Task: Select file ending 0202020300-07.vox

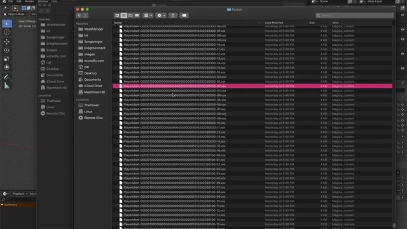Action: tap(252, 31)
